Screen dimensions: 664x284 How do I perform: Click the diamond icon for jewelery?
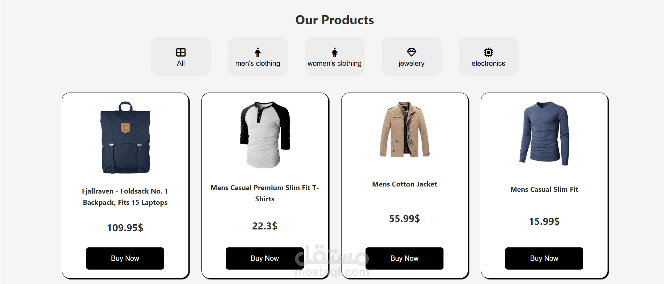click(411, 52)
